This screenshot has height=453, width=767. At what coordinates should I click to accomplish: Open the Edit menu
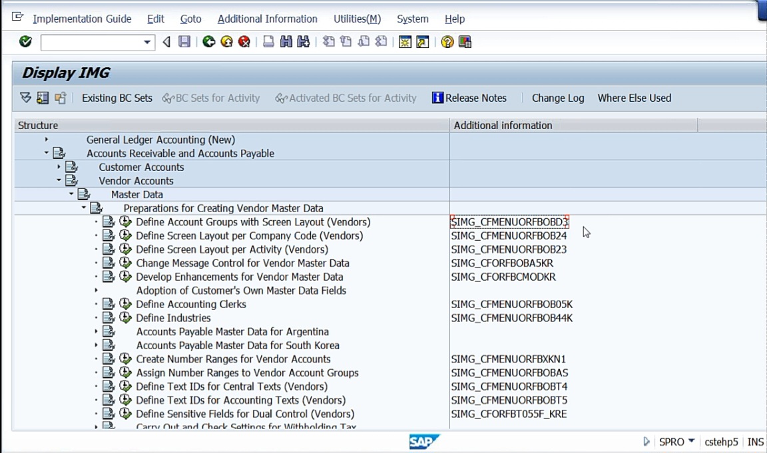point(156,19)
